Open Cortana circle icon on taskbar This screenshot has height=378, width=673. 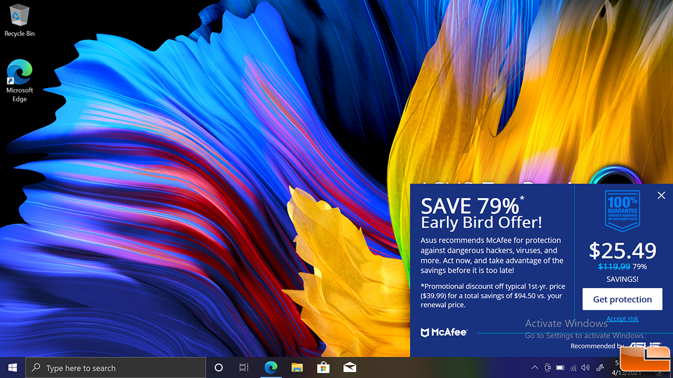coord(219,368)
